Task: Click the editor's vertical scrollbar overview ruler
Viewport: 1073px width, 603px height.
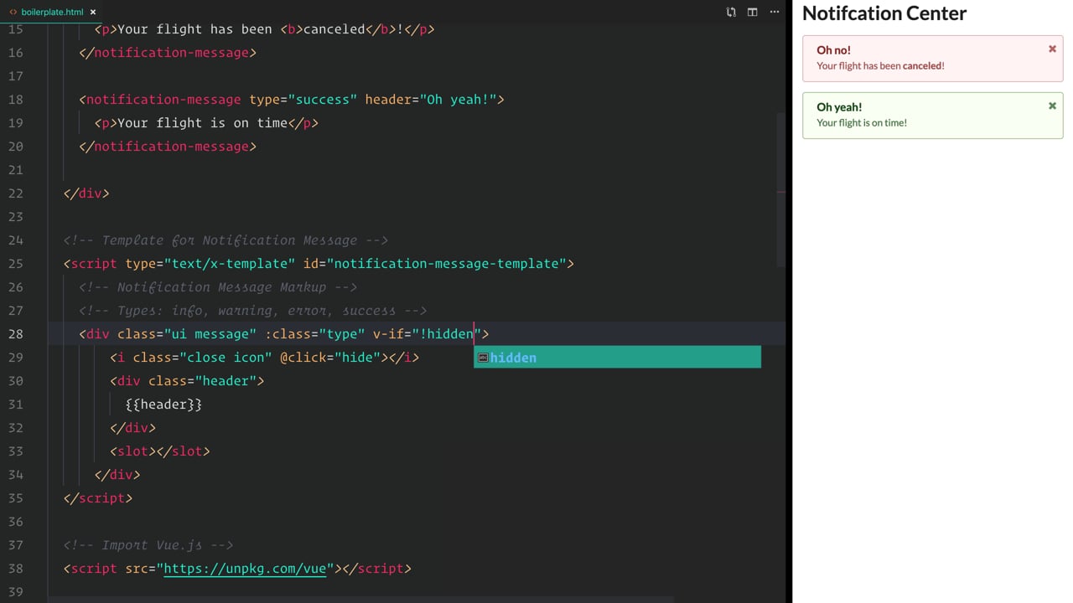Action: click(781, 188)
